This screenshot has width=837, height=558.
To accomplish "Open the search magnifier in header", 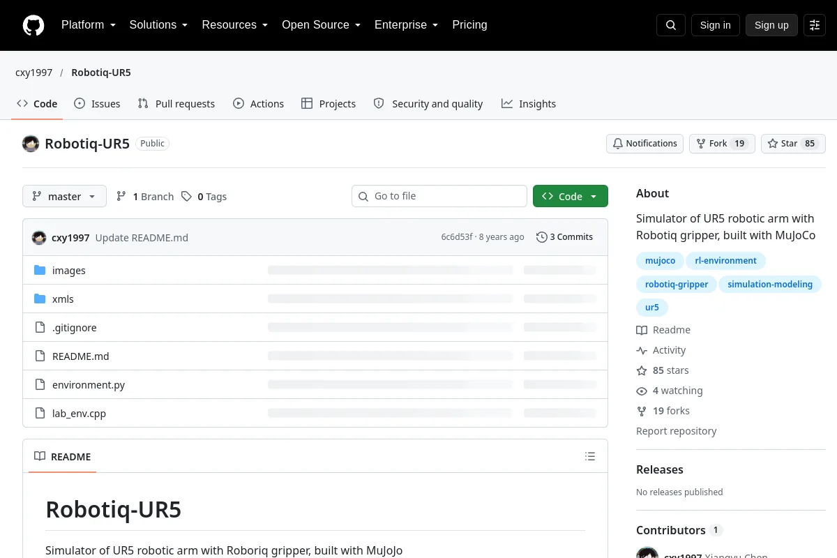I will coord(671,25).
